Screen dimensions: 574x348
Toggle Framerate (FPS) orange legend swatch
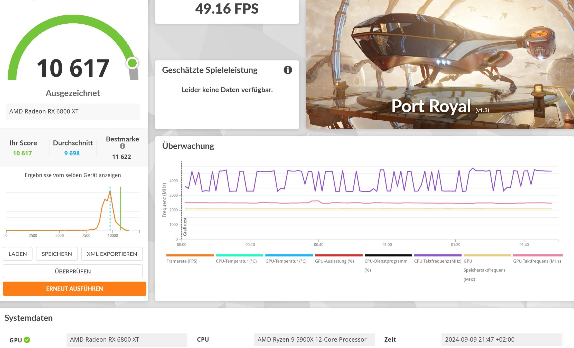[190, 255]
